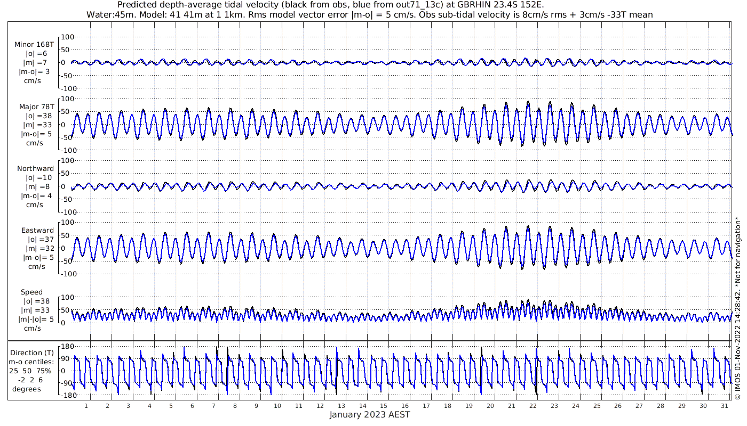
Task: Click the 'Direction (T)' panel label
Action: [33, 353]
